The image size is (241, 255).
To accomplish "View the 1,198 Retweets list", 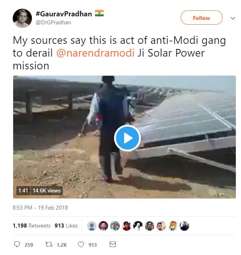I will coord(32,226).
